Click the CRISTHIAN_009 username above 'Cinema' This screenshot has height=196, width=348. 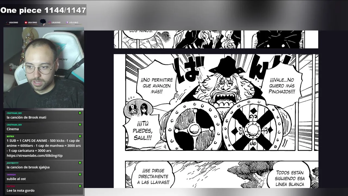pyautogui.click(x=14, y=125)
